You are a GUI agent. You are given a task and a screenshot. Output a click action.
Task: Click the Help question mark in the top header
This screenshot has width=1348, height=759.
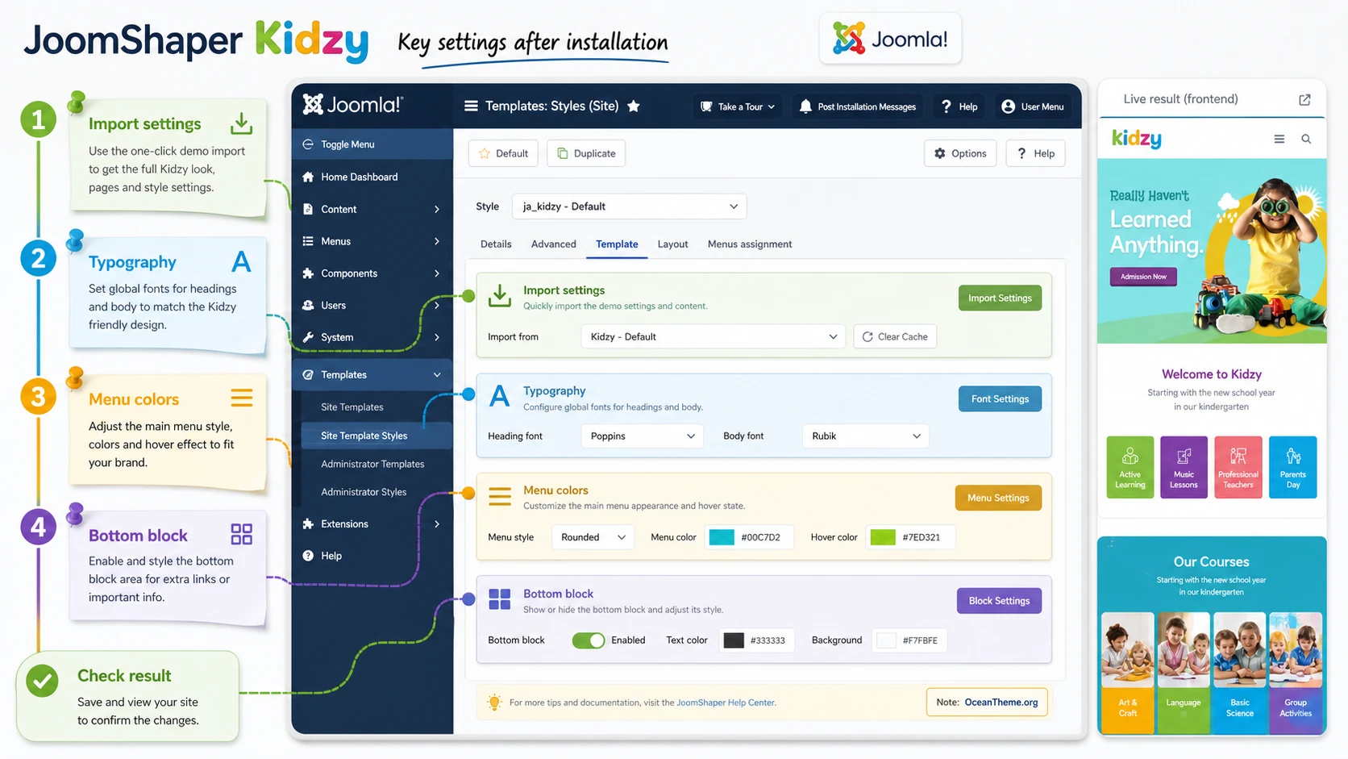947,106
